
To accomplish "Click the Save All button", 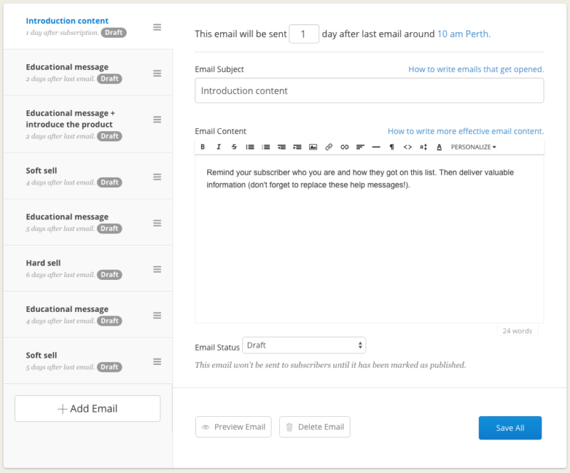I will 510,427.
